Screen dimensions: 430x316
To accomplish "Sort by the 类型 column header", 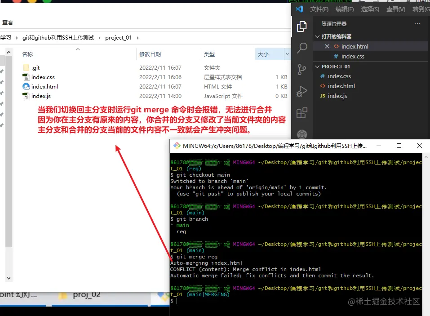I will click(209, 54).
